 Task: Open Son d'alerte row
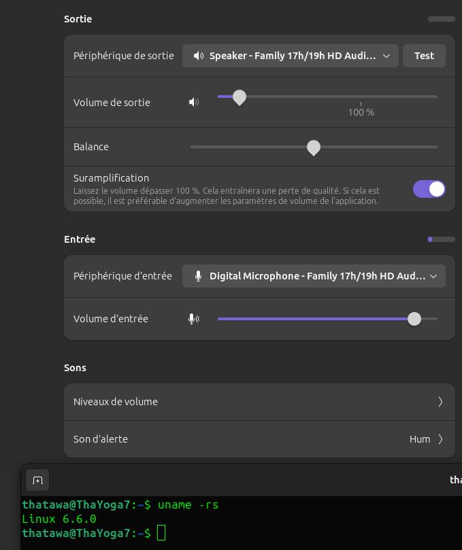(x=259, y=439)
